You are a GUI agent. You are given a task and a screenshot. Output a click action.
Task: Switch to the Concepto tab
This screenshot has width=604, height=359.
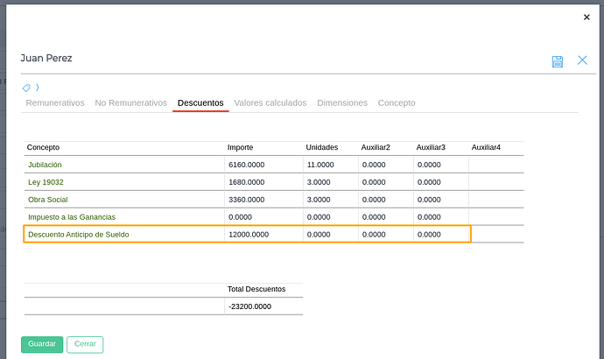[397, 103]
